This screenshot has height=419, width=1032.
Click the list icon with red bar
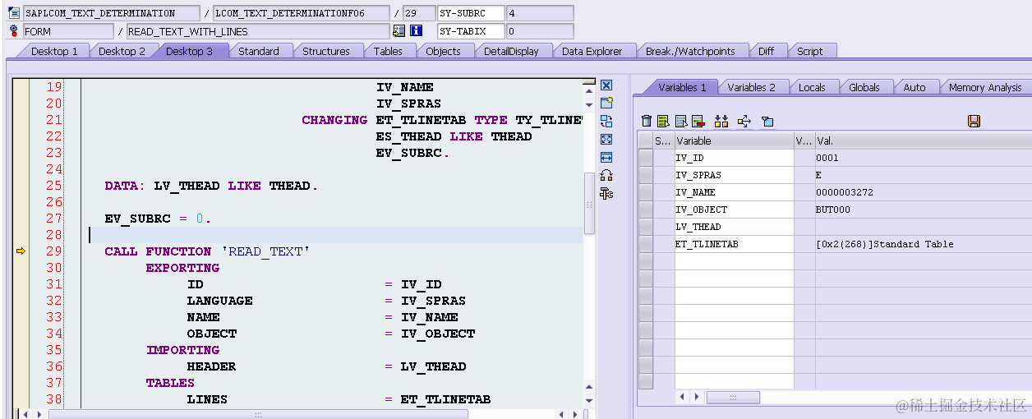click(x=698, y=122)
